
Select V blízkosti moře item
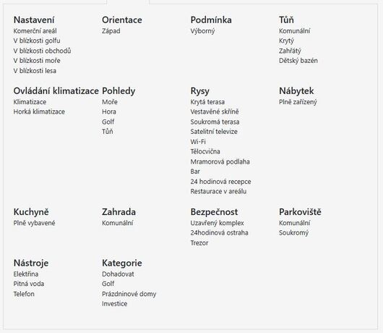coord(37,61)
